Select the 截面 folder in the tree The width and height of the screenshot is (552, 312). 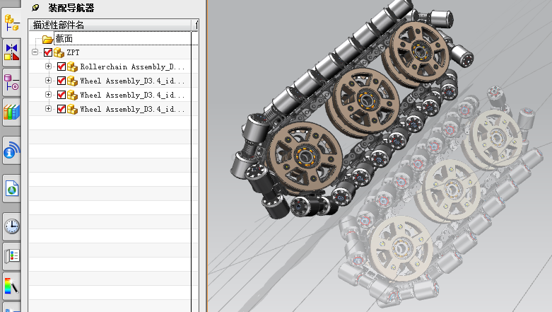point(64,39)
